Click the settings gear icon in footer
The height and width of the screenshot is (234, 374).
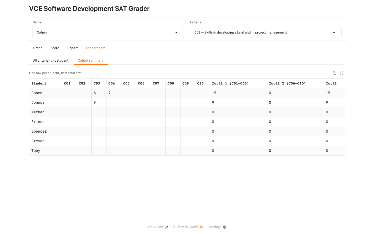(224, 227)
